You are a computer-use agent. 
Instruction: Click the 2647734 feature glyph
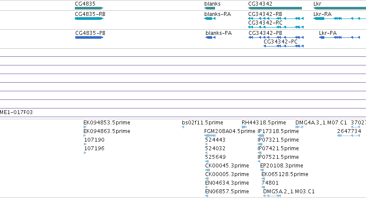coord(349,136)
